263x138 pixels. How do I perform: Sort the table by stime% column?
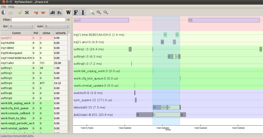pos(60,33)
